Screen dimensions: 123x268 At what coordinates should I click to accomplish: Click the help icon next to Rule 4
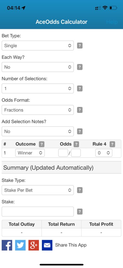click(x=112, y=144)
